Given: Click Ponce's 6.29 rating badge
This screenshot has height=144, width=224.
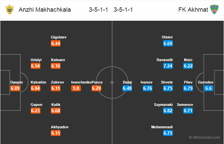Looking at the screenshot, I should pos(96,88).
